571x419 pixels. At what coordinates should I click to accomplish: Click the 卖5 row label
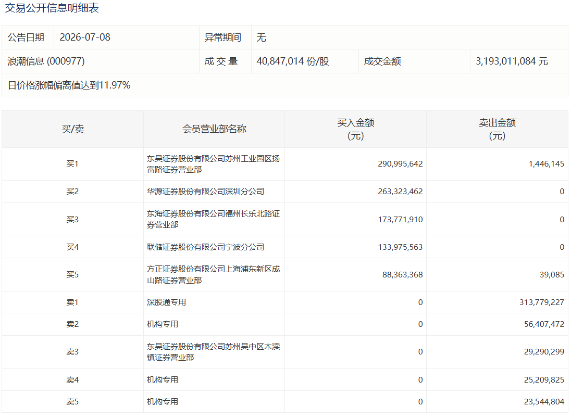coord(72,401)
